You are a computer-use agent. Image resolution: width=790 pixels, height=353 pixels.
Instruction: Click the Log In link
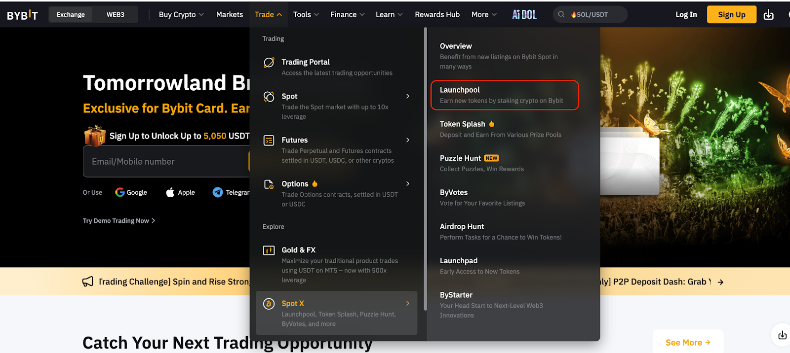click(x=686, y=15)
